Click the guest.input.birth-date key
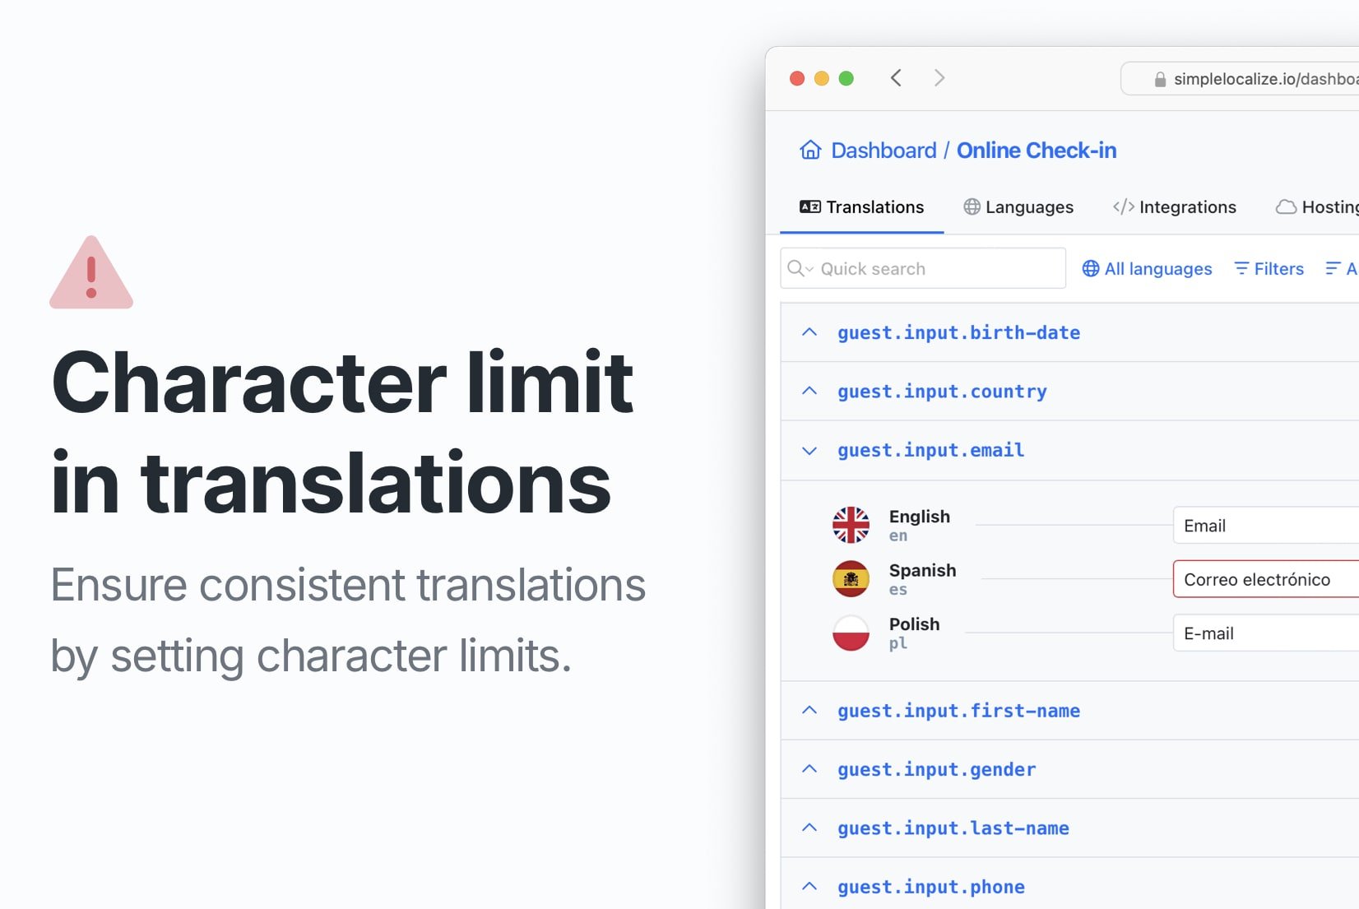 tap(959, 332)
